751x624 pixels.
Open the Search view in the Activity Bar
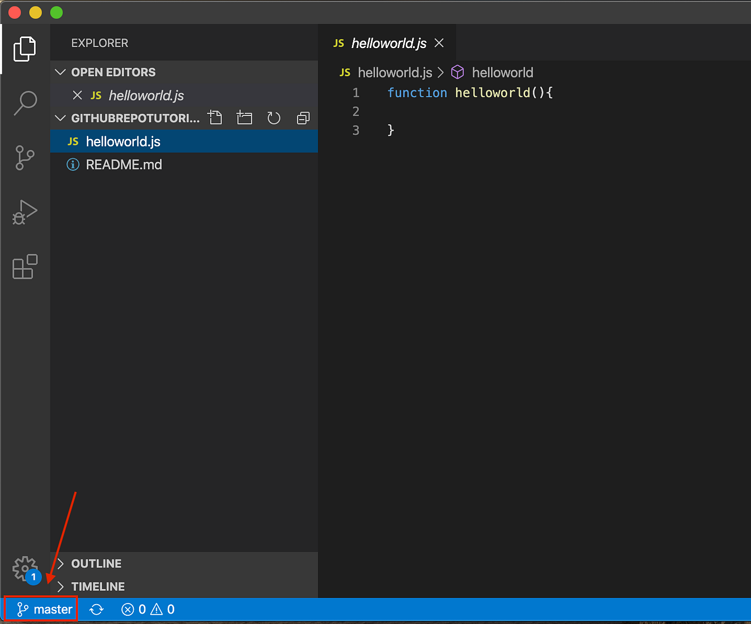(25, 103)
